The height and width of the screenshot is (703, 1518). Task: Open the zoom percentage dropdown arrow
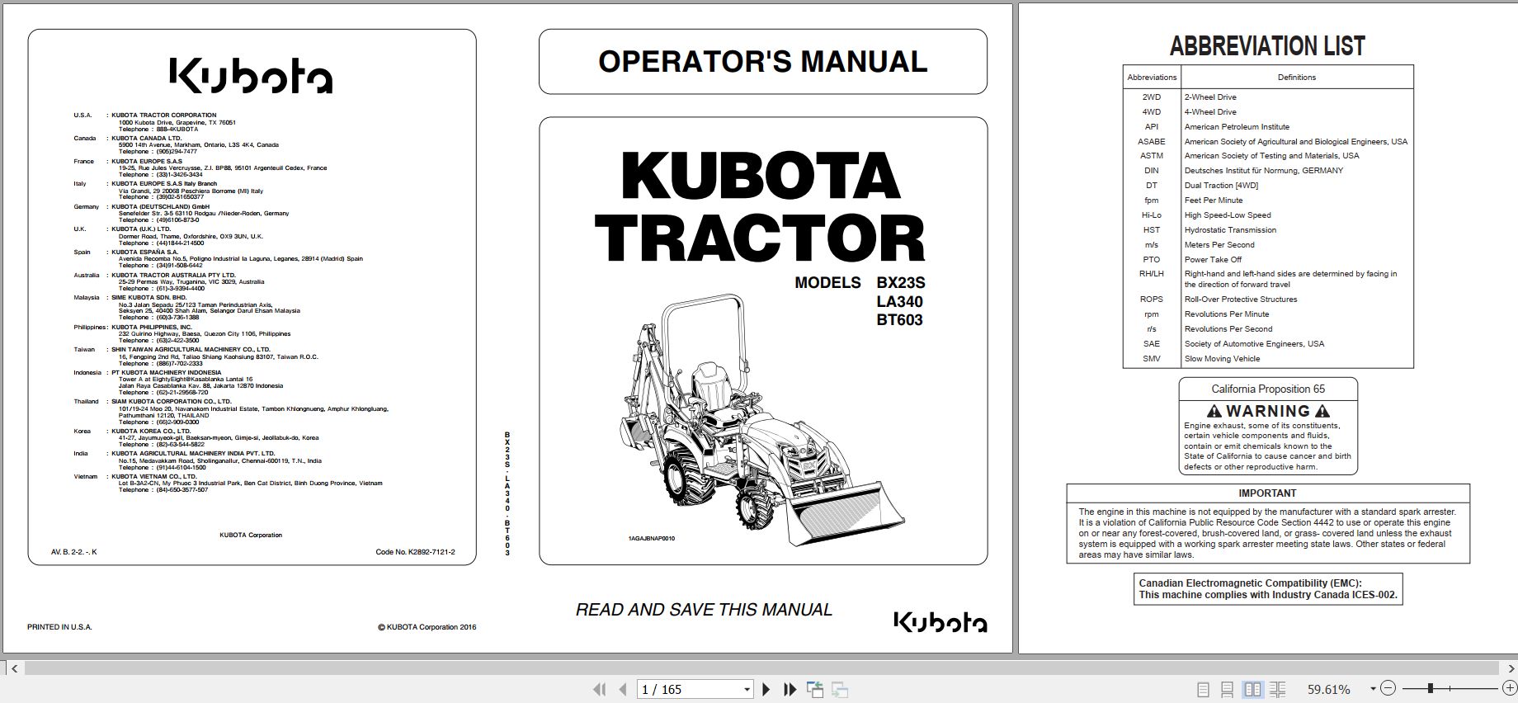point(1373,689)
